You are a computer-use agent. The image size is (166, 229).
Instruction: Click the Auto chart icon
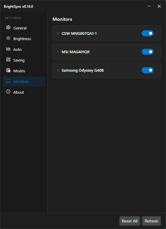(x=8, y=49)
